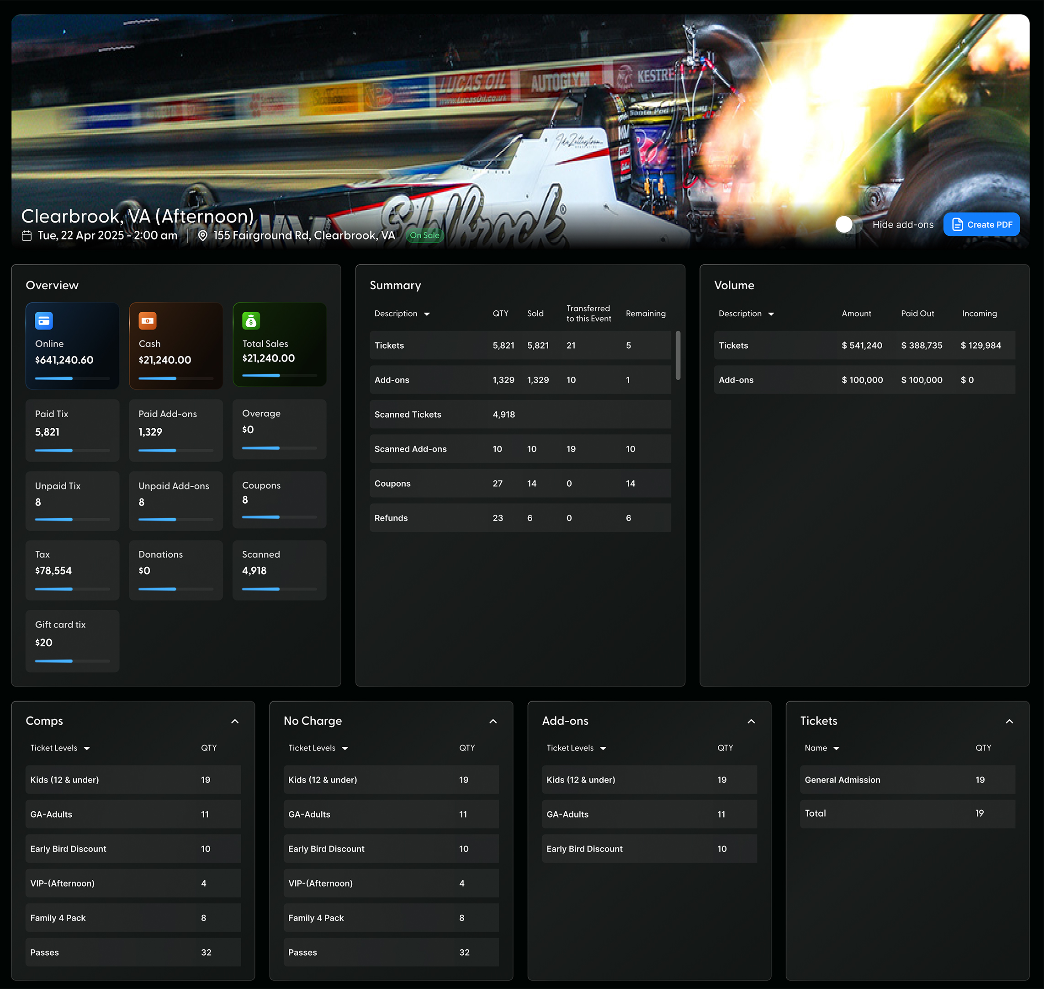
Task: Collapse the Tickets panel chevron
Action: pyautogui.click(x=1009, y=721)
